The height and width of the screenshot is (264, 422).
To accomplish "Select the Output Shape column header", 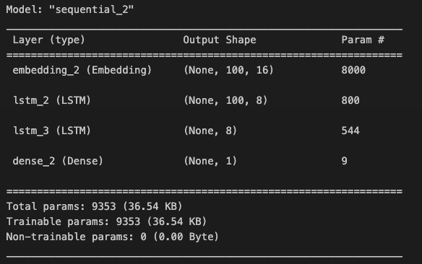I will click(220, 40).
